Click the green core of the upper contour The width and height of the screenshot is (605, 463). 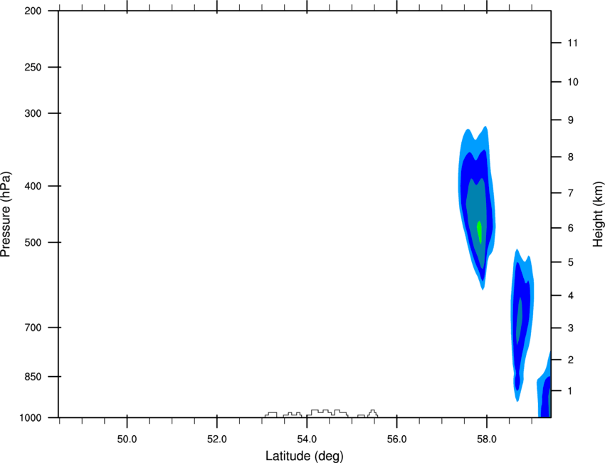click(480, 232)
